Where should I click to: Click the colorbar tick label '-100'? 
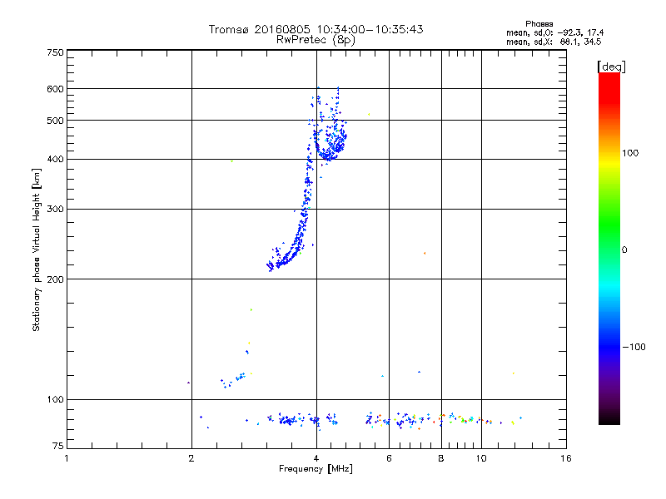(x=634, y=347)
